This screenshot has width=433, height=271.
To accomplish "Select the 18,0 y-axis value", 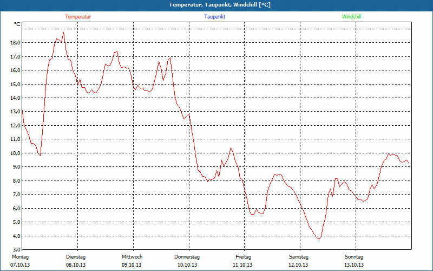I will (x=15, y=43).
